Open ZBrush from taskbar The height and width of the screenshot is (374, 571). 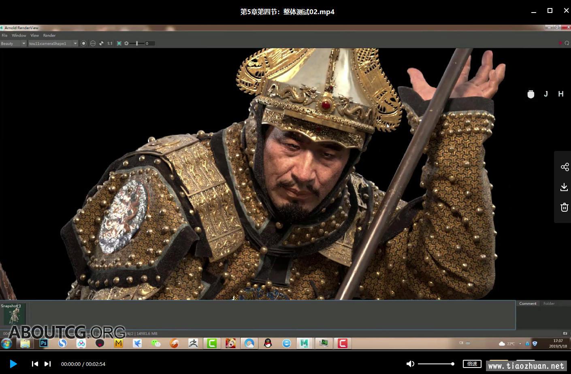pyautogui.click(x=193, y=344)
